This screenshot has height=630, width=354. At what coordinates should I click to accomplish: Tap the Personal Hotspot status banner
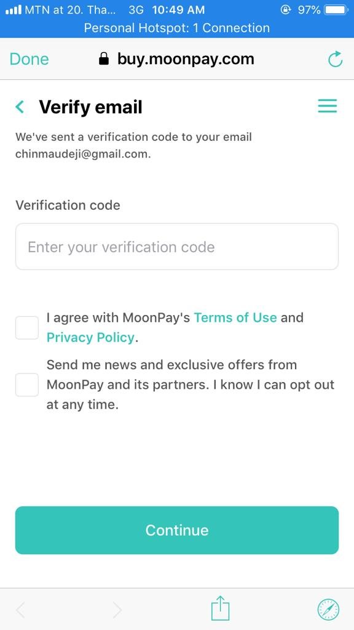point(177,28)
